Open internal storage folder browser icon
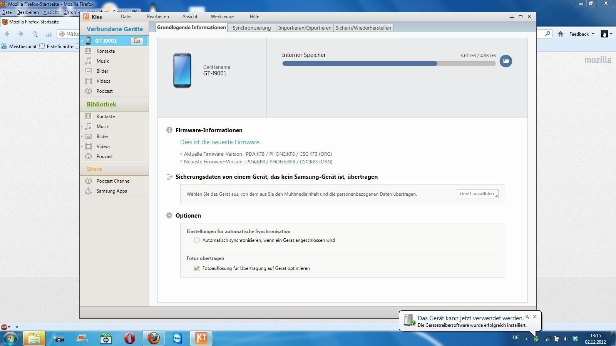 (x=506, y=61)
